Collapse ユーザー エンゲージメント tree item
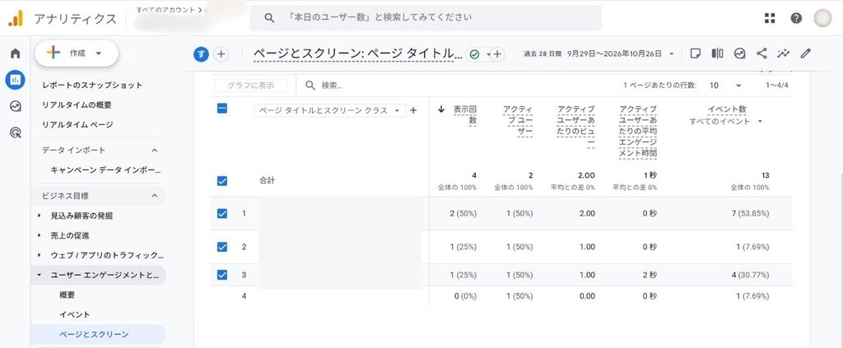843x348 pixels. [40, 275]
